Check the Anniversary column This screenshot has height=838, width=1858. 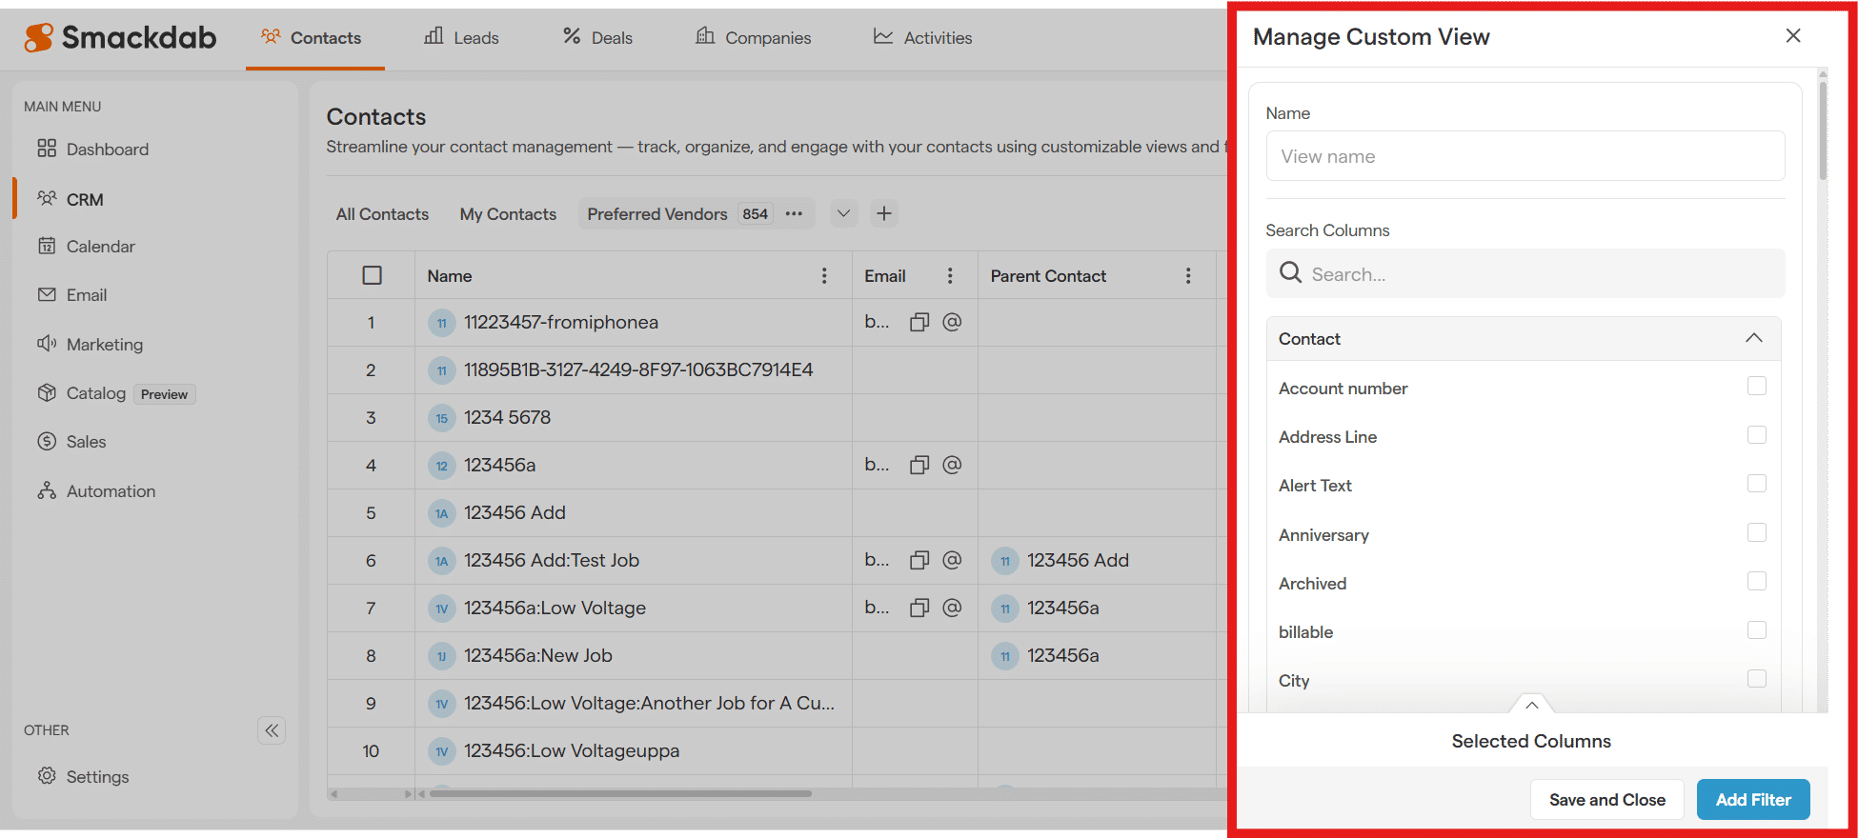1757,532
